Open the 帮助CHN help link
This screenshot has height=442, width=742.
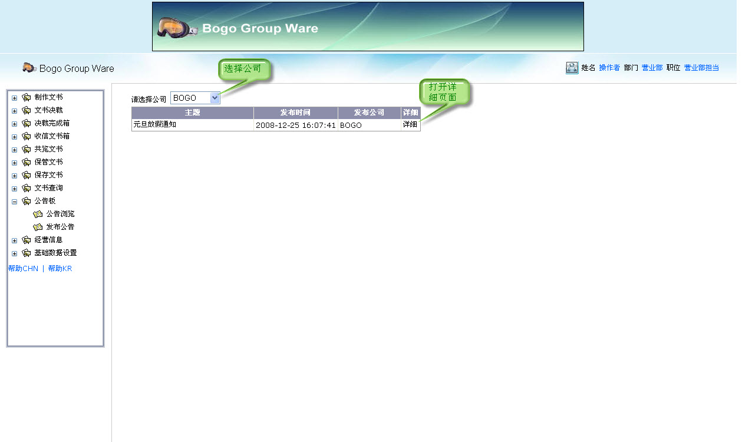(23, 269)
